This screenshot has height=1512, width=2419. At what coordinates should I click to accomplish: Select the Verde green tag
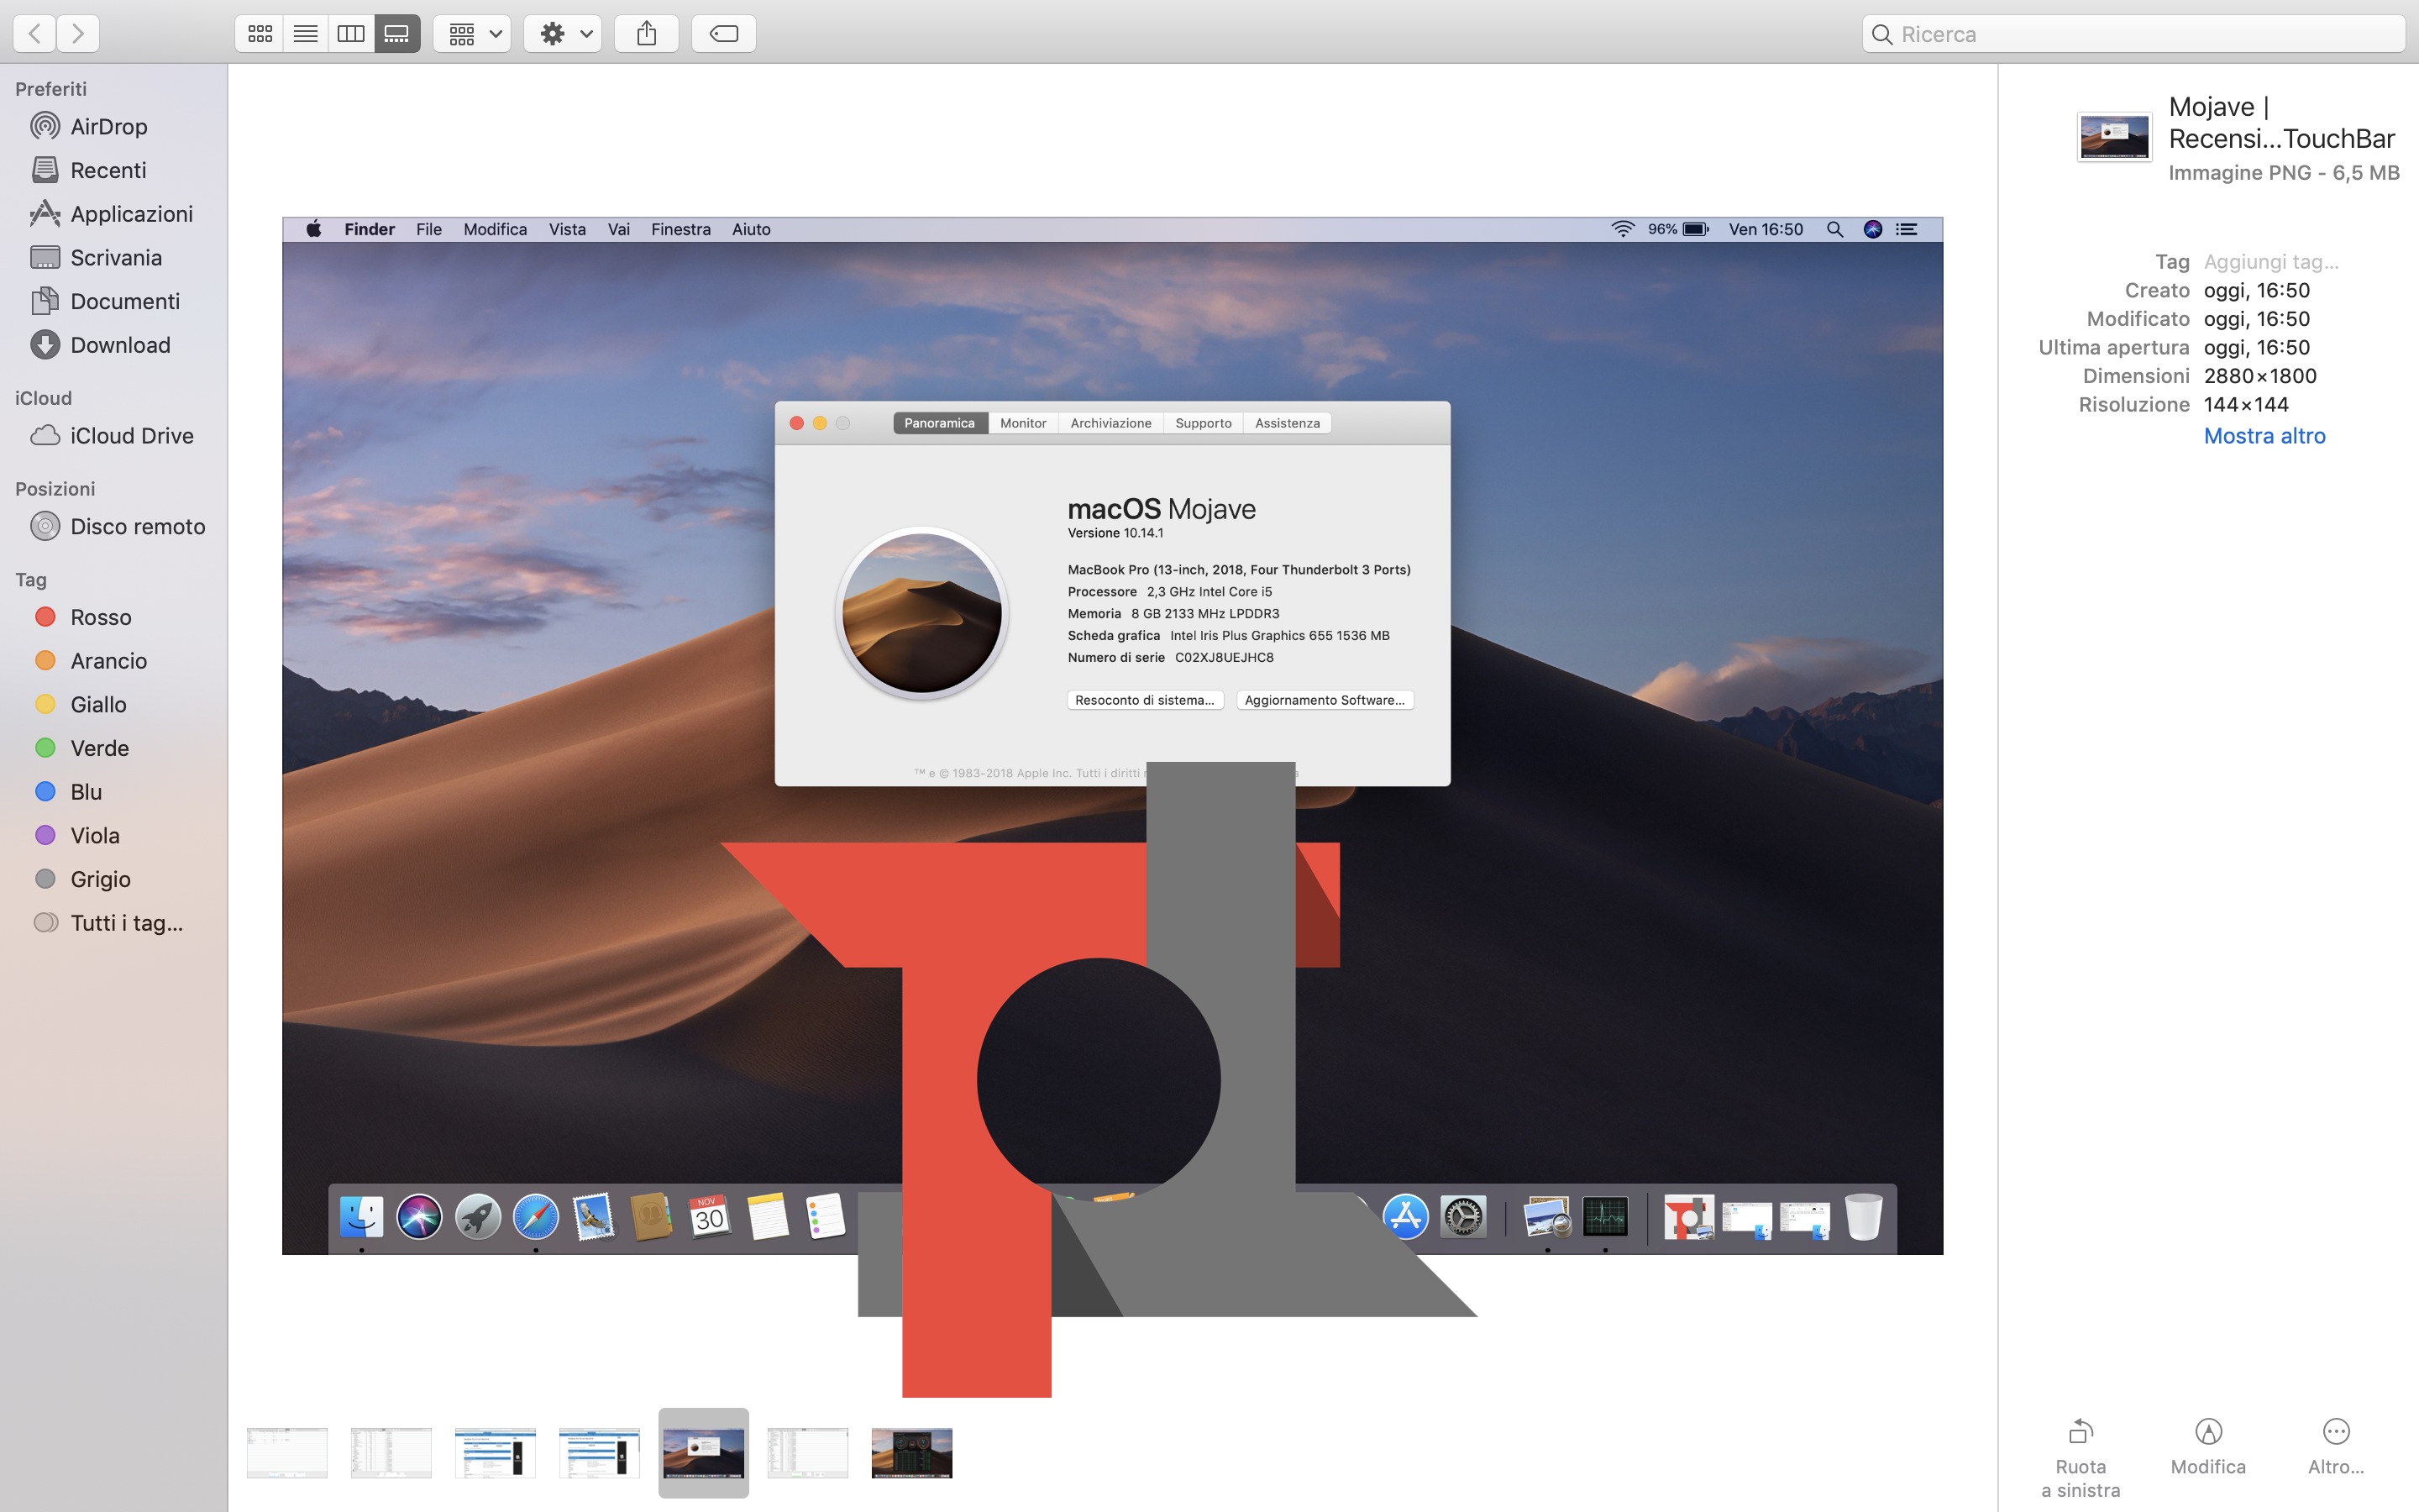coord(99,748)
